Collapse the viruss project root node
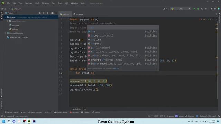Screen dimensions: 221x124 (x=5, y=17)
